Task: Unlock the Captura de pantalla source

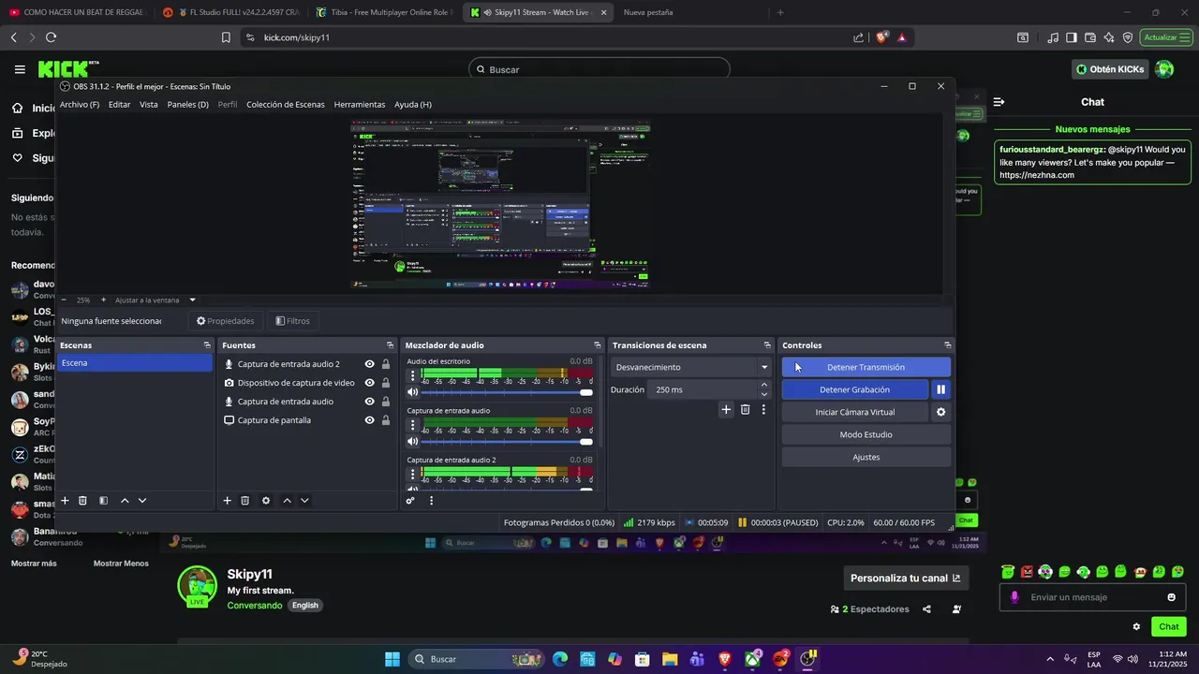Action: click(x=386, y=420)
